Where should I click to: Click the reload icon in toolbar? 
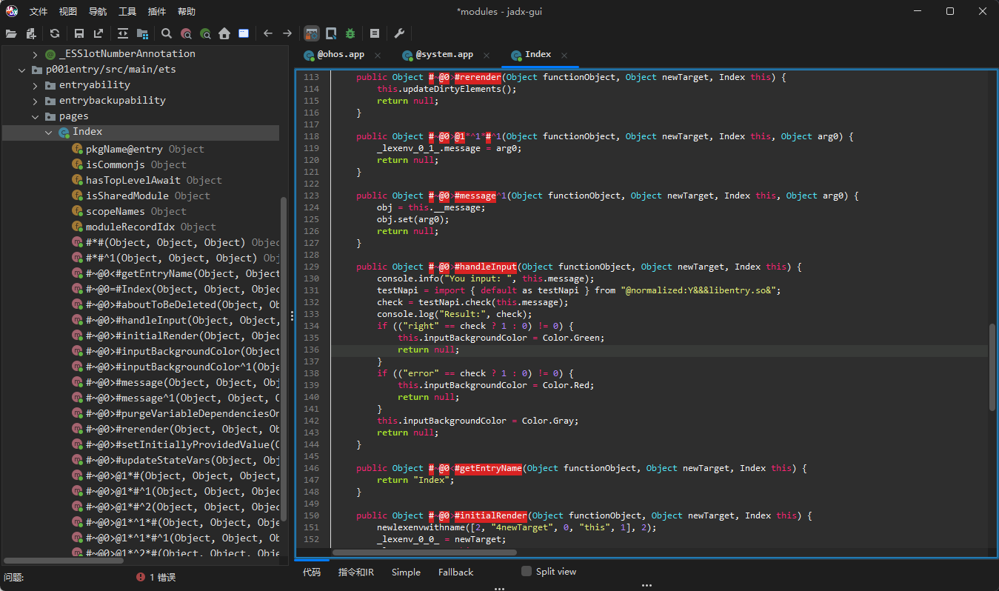55,33
